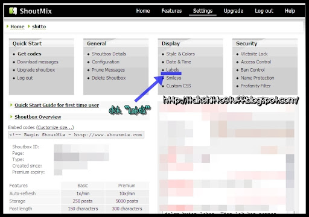Click the 250 posts cell

pos(83,201)
